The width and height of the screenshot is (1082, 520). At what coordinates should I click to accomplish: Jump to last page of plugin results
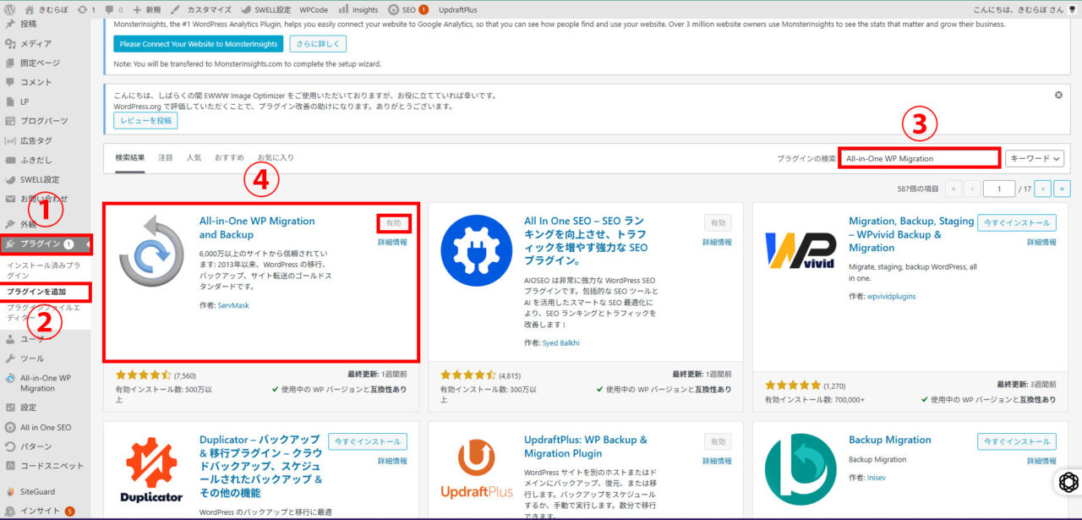tap(1063, 189)
